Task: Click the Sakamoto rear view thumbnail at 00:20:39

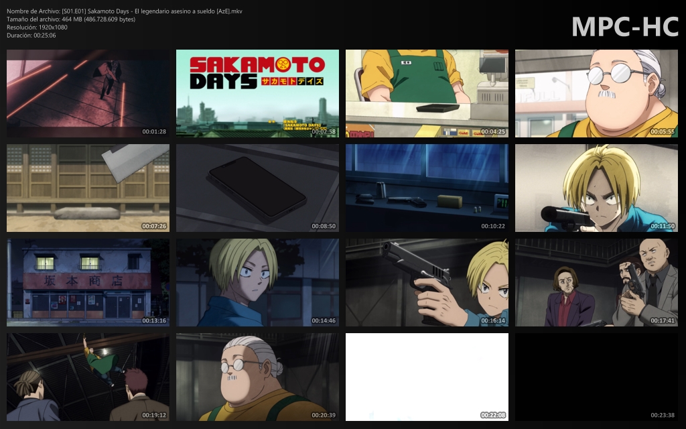Action: [258, 376]
